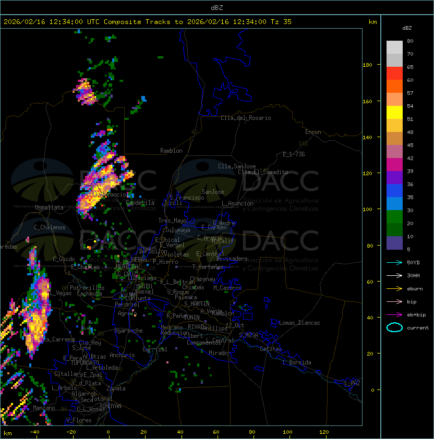This screenshot has height=439, width=434.
Task: Click the yellow eburn arrow in legend
Action: click(x=394, y=289)
